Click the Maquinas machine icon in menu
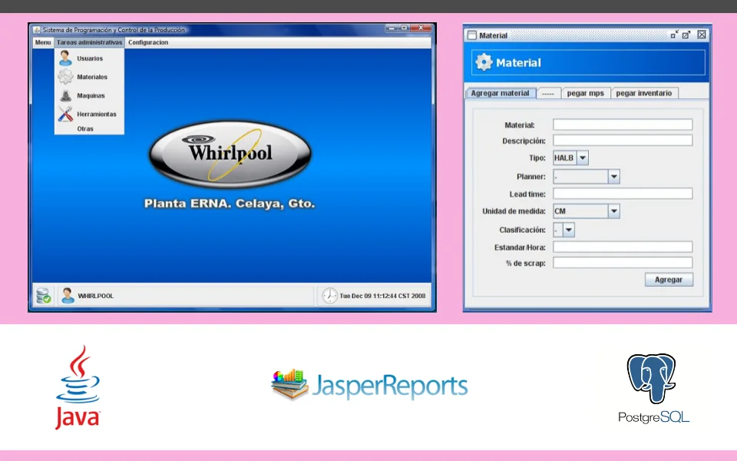The height and width of the screenshot is (461, 737). coord(66,95)
